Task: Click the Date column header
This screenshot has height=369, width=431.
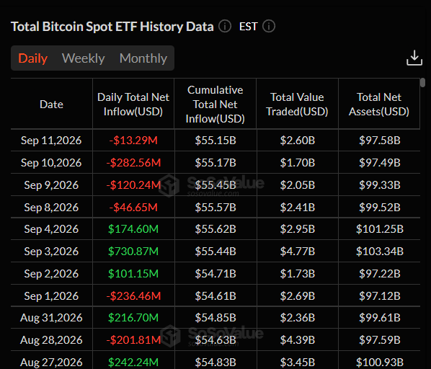Action: point(51,105)
